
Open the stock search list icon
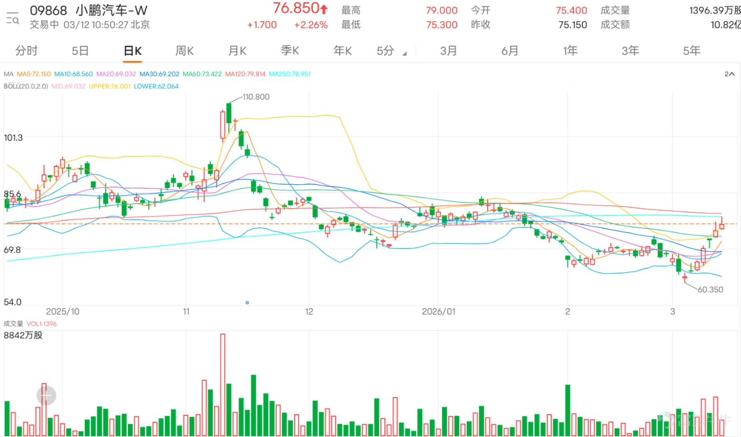tap(13, 18)
